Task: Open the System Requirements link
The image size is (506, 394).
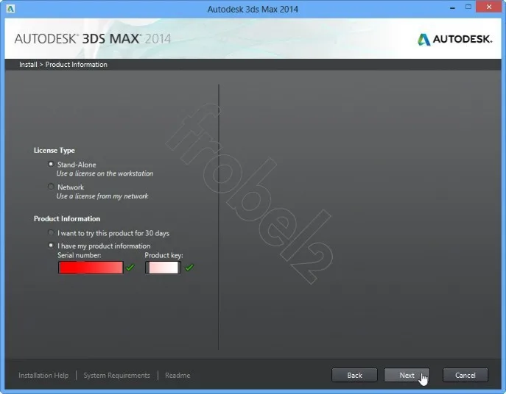Action: pyautogui.click(x=116, y=376)
